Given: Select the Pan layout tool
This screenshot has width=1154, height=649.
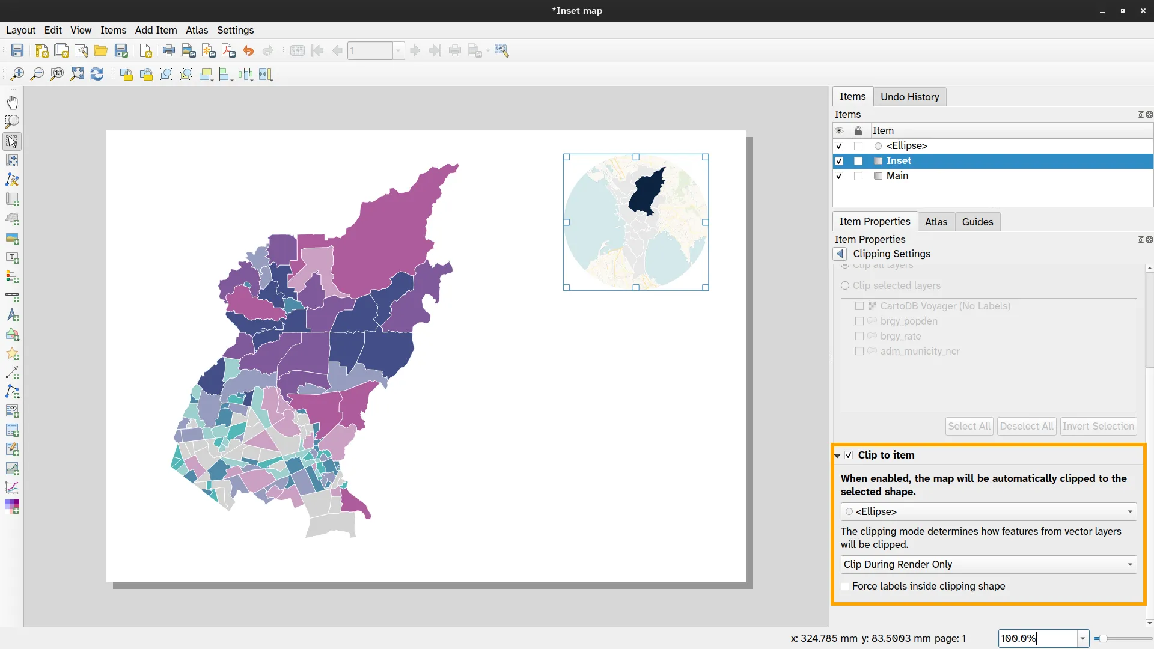Looking at the screenshot, I should [x=12, y=102].
